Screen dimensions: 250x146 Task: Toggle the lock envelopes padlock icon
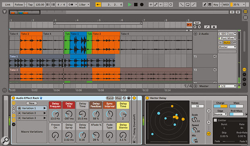click(214, 27)
